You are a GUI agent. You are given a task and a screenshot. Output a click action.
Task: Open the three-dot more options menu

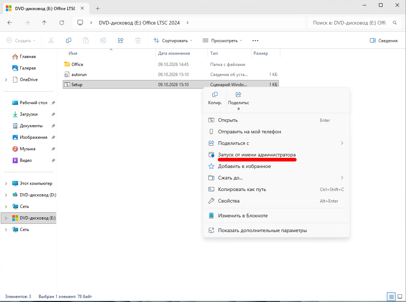255,41
